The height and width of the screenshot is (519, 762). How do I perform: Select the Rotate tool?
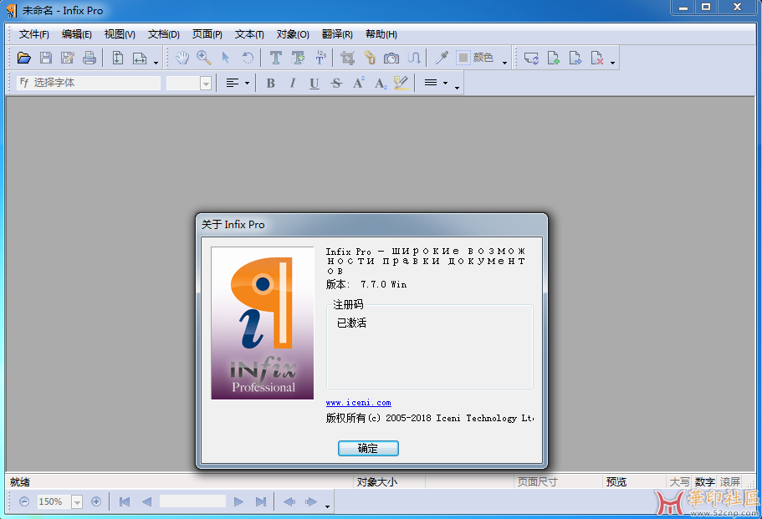coord(248,59)
